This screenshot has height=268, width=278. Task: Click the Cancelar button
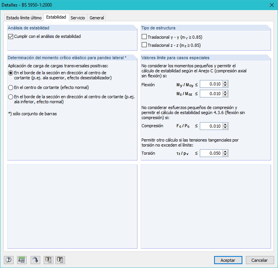pos(259,260)
